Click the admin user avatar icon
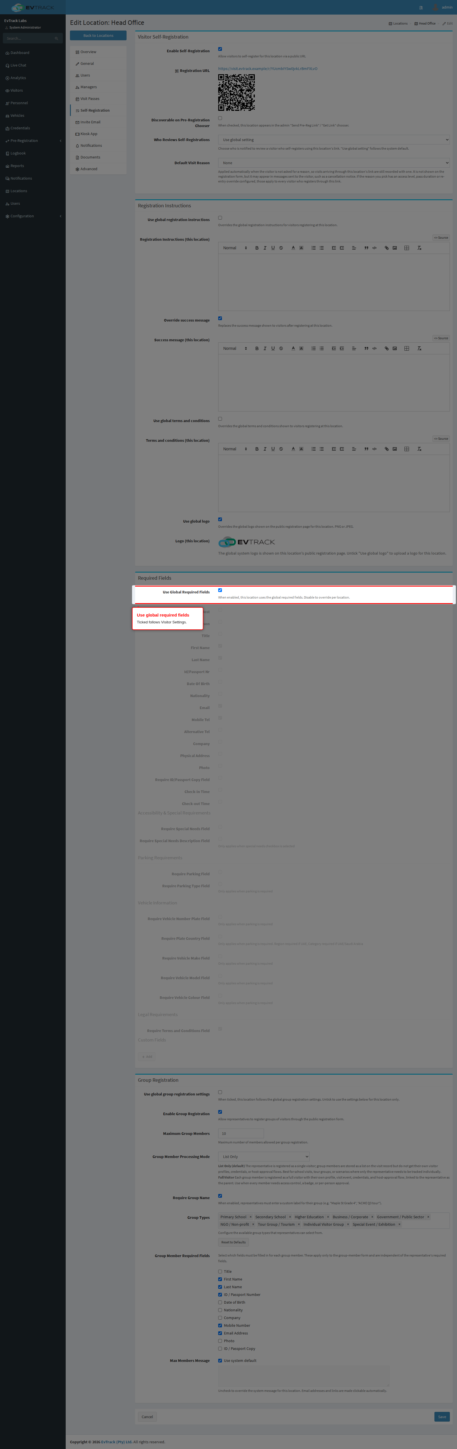This screenshot has height=1449, width=457. tap(435, 7)
